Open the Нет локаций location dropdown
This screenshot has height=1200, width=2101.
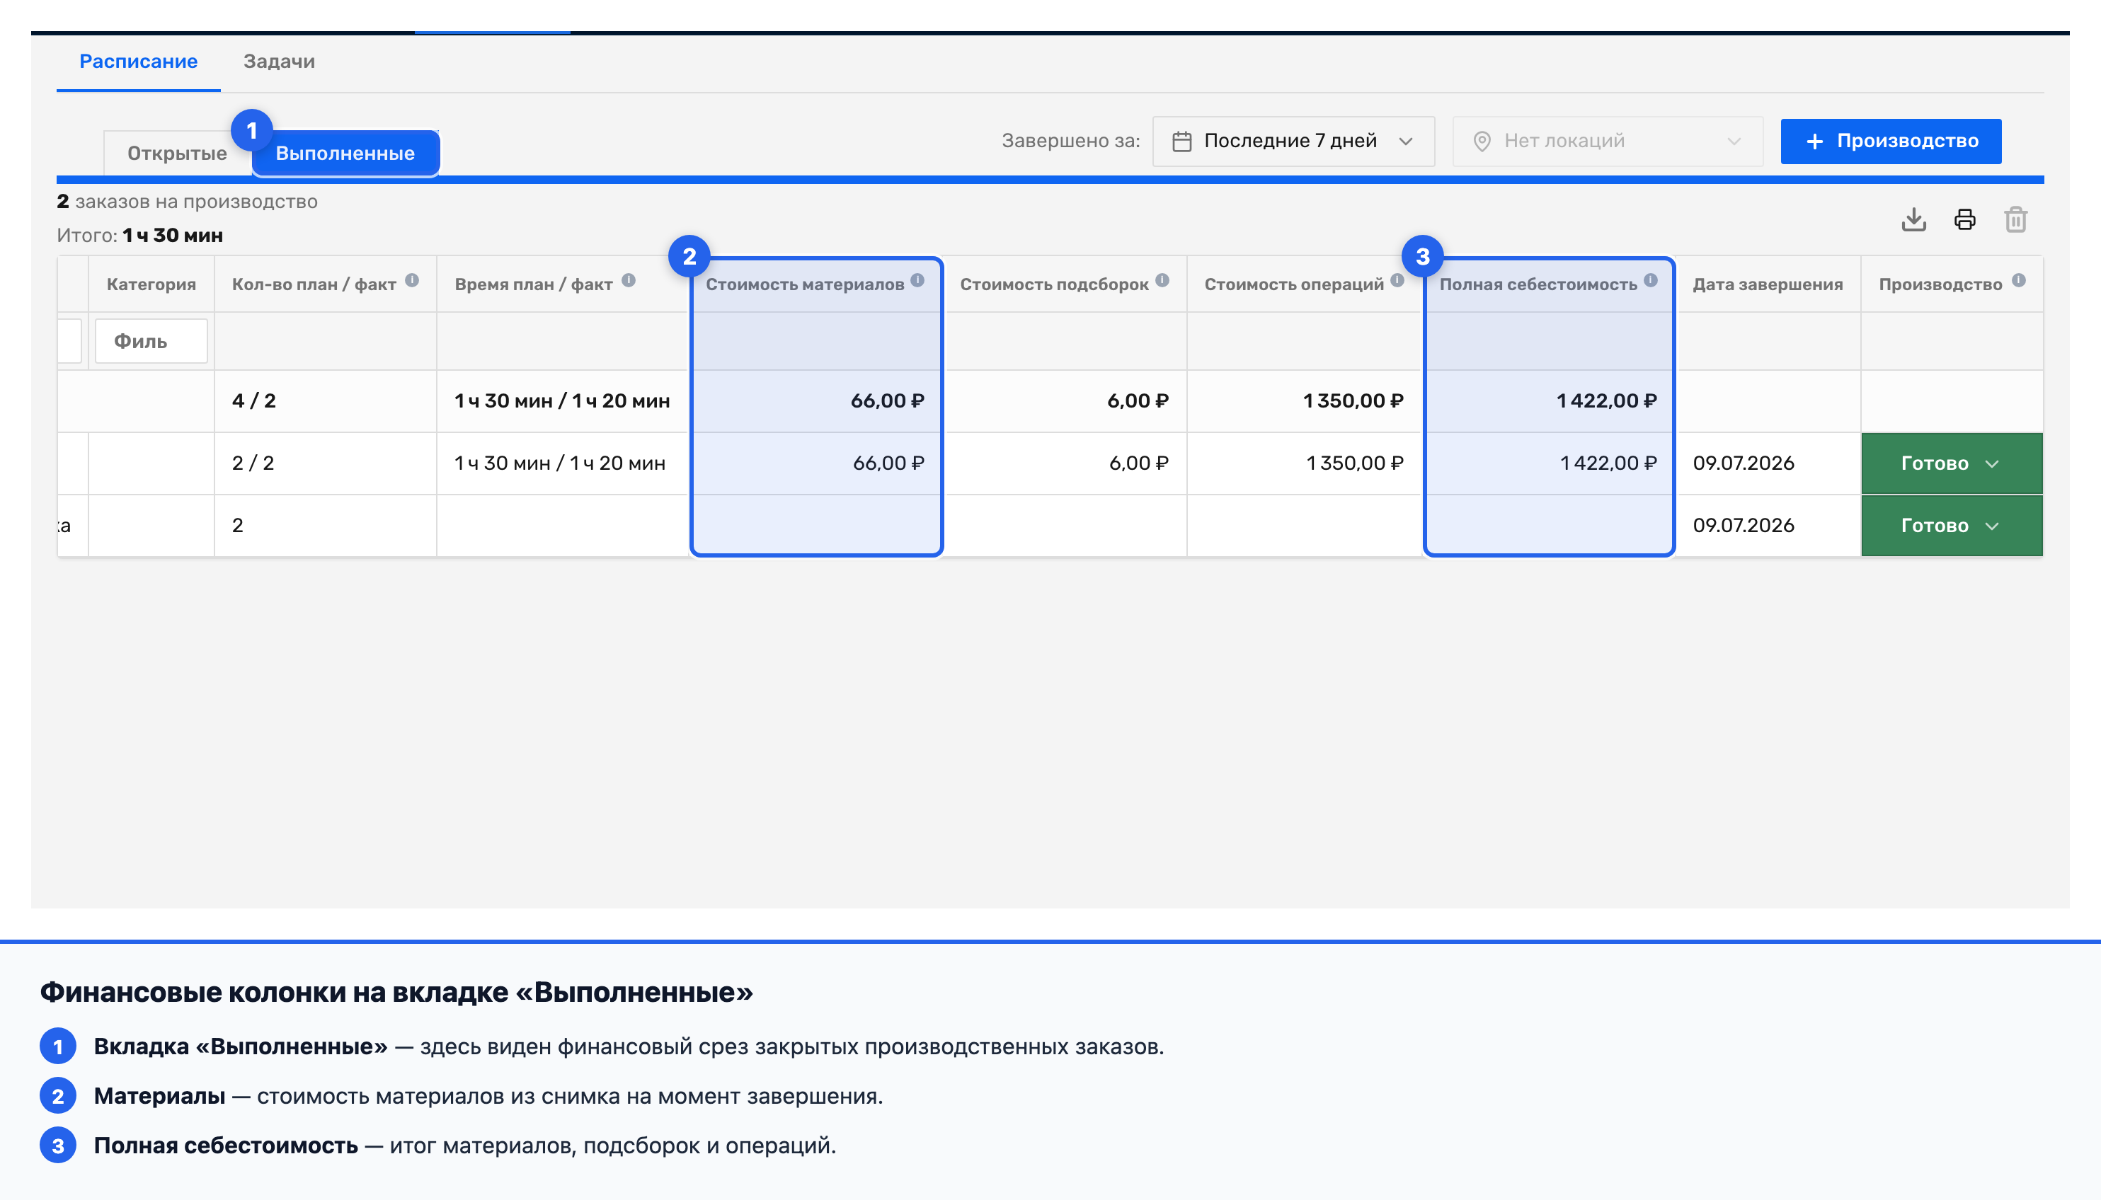(x=1608, y=141)
